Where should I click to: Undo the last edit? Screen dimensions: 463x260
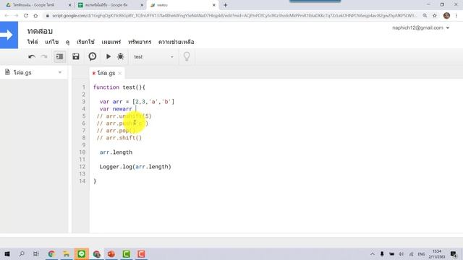click(x=32, y=56)
